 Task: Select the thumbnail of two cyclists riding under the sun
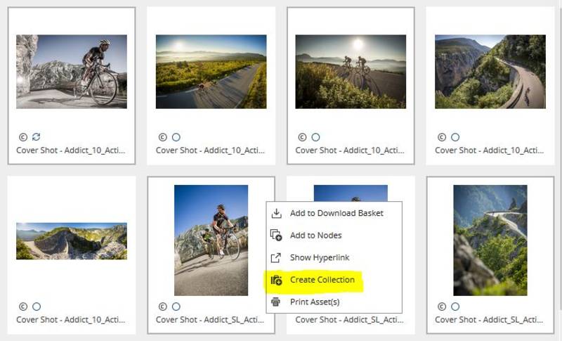(x=351, y=72)
